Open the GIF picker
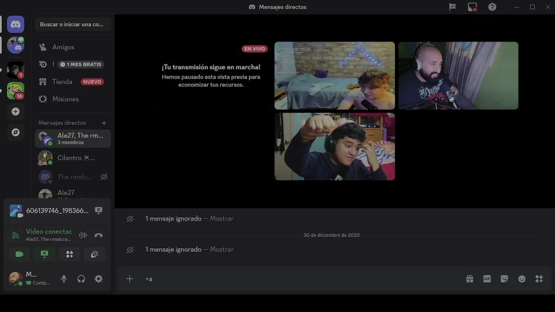Screen dimensions: 555x312 click(x=487, y=279)
